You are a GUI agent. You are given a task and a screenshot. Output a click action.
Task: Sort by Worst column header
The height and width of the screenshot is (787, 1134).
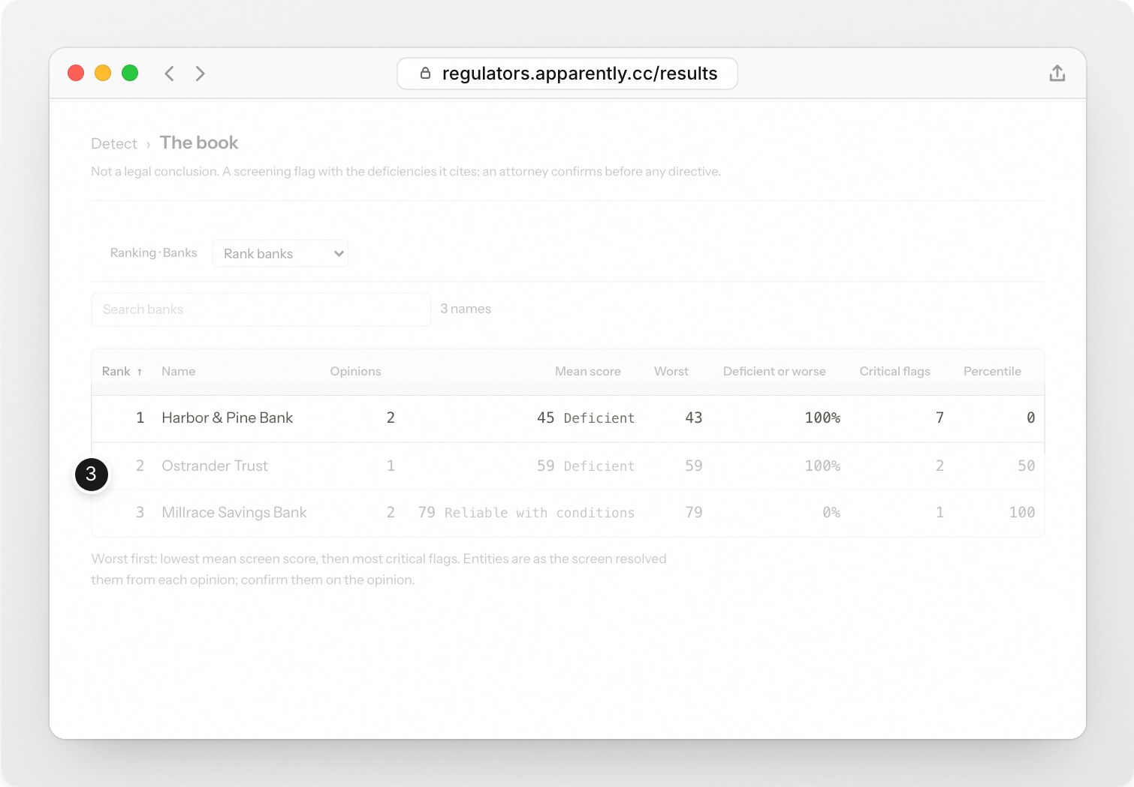pos(671,372)
